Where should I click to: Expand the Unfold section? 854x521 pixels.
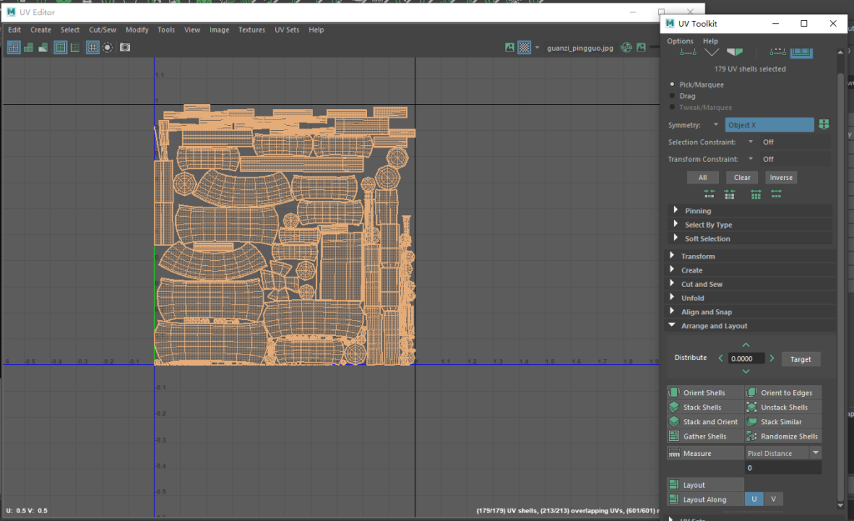tap(750, 298)
